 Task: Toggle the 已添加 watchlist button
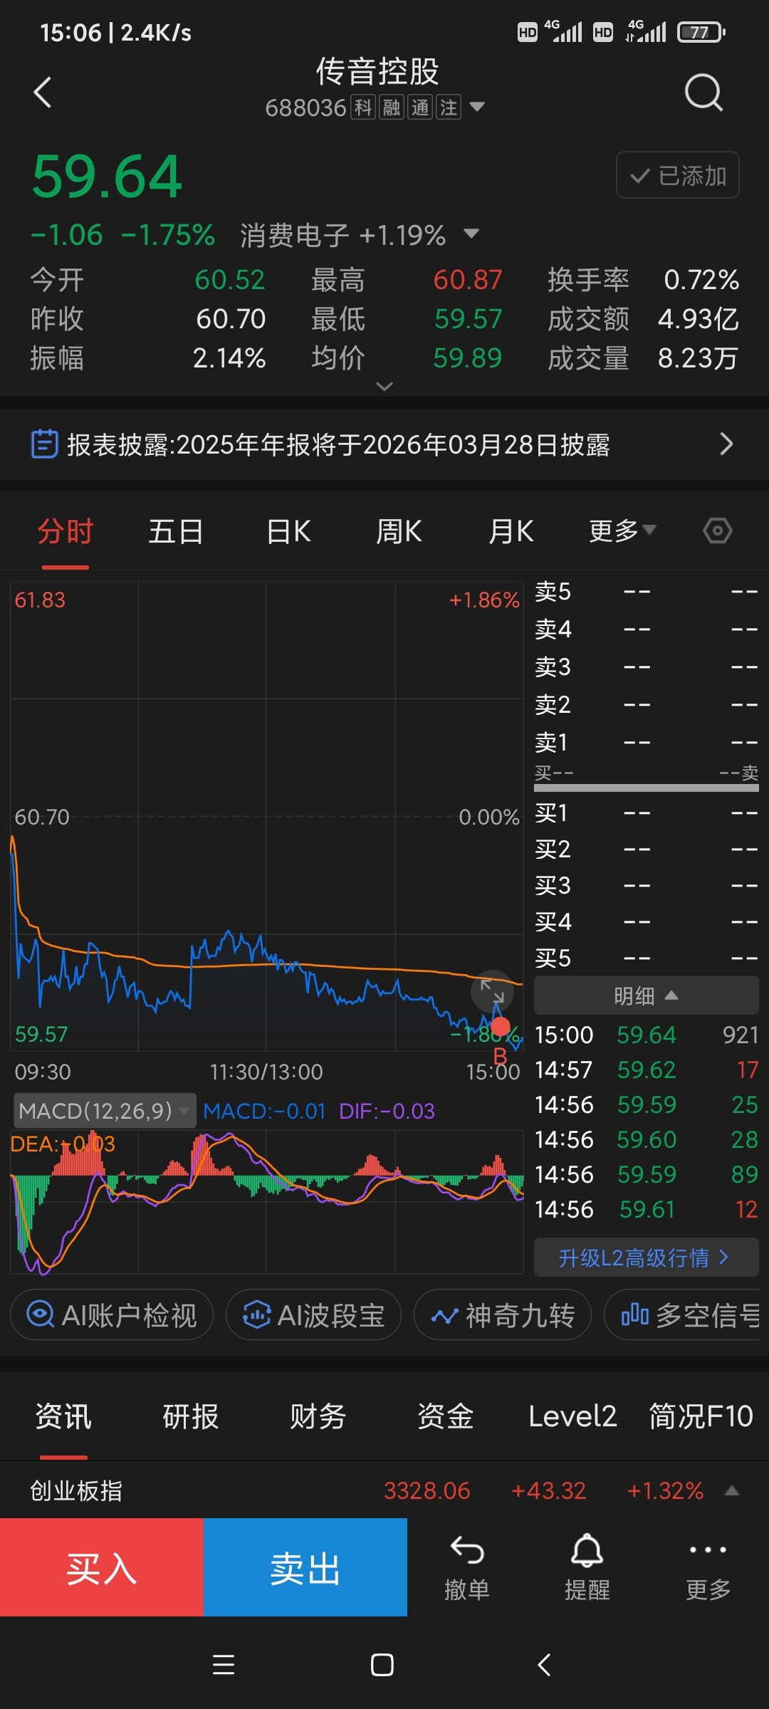(677, 175)
